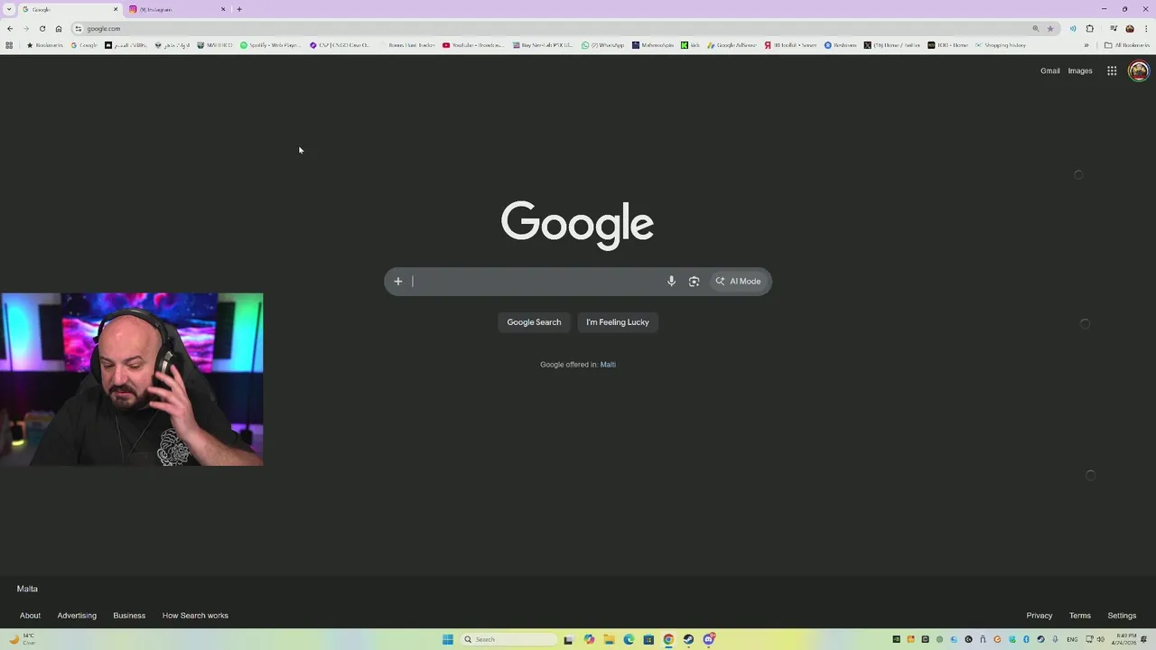The width and height of the screenshot is (1156, 650).
Task: Close the Instagram tab
Action: (x=223, y=9)
